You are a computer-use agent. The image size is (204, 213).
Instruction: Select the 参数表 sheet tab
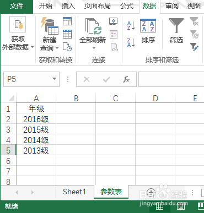[111, 192]
